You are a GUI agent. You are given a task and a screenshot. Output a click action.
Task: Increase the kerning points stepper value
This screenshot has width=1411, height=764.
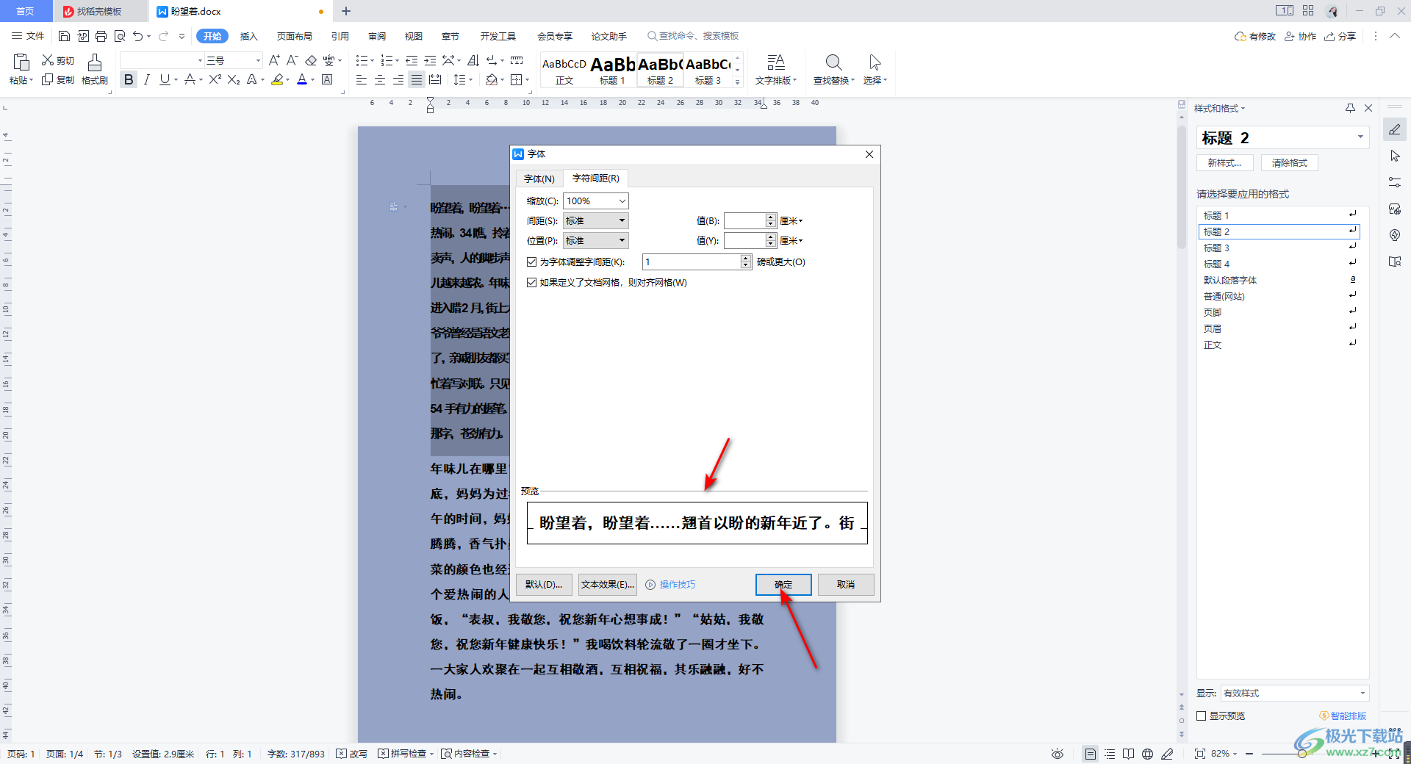tap(747, 259)
